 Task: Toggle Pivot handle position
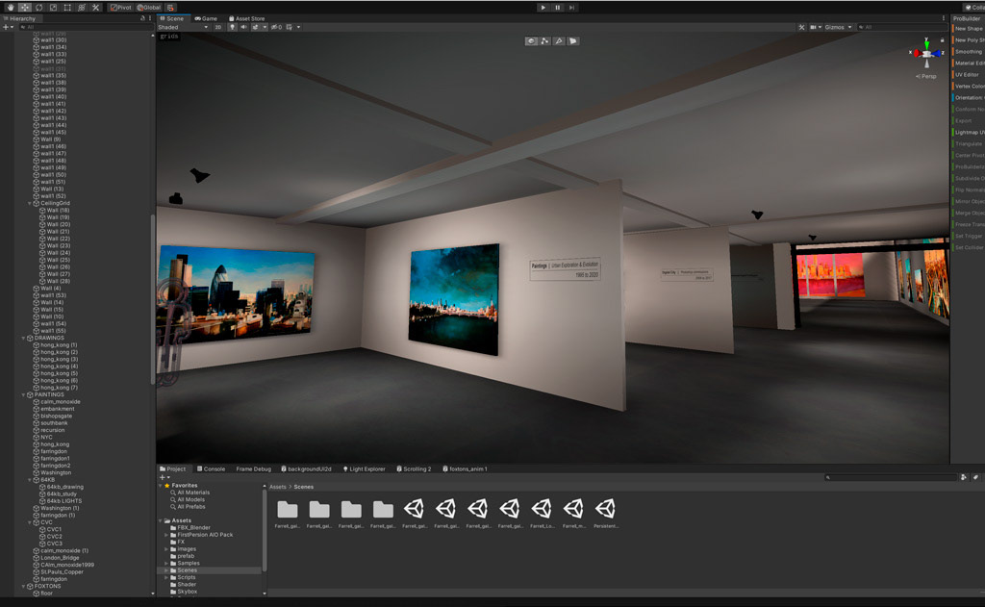[120, 8]
